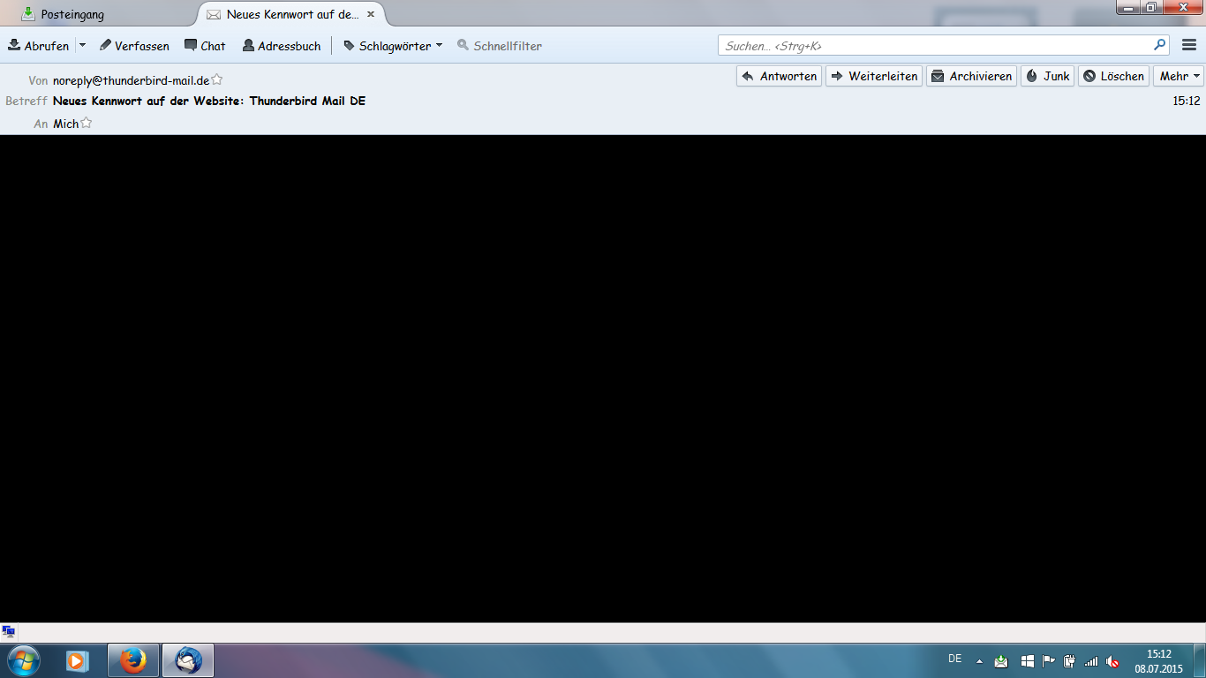Click the Thunderbird taskbar icon

188,660
